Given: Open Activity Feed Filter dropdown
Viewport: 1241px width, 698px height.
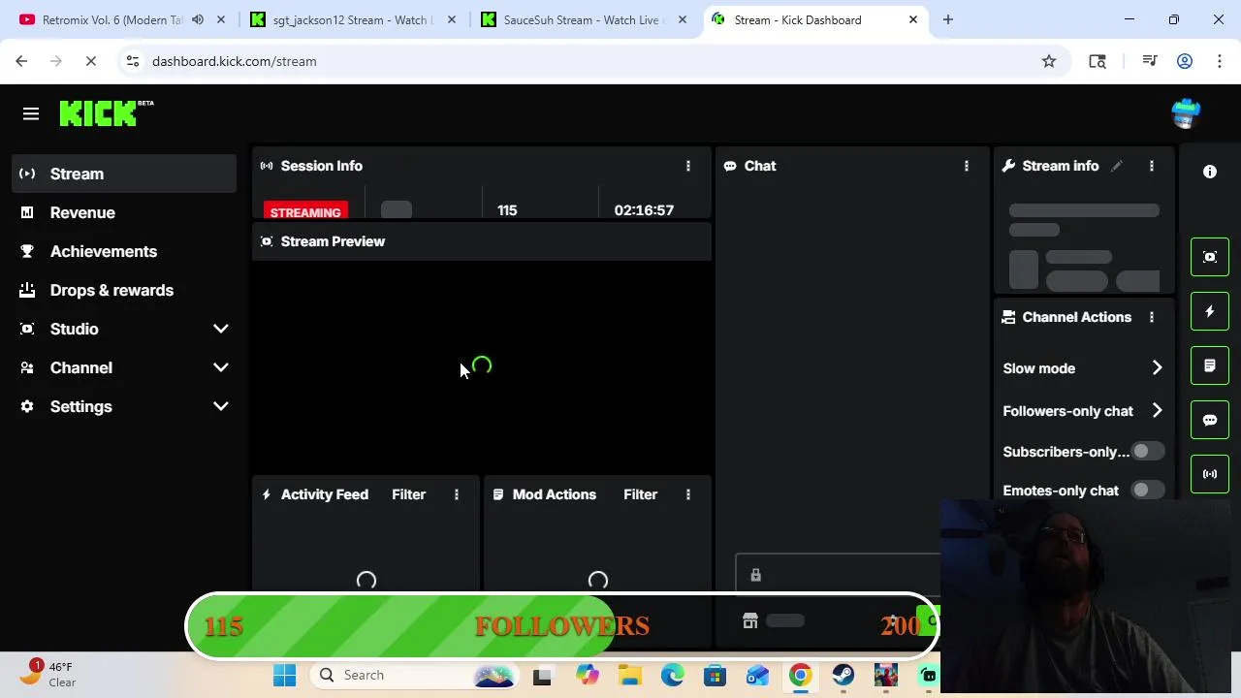Looking at the screenshot, I should coord(408,494).
